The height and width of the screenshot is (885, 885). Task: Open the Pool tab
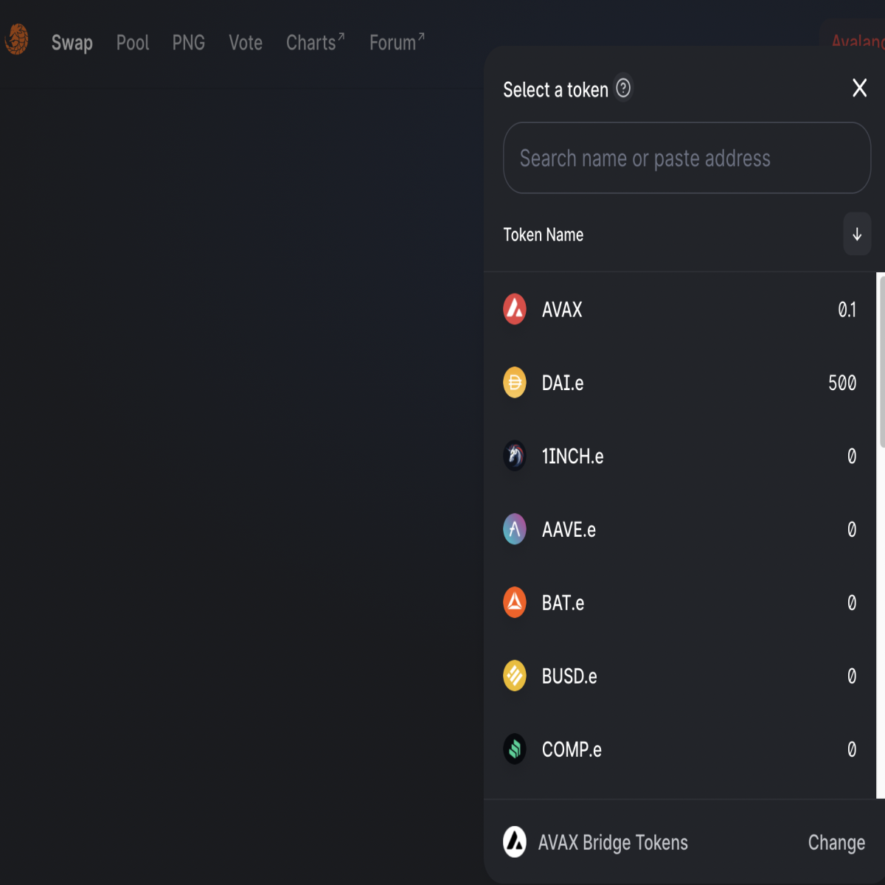pyautogui.click(x=133, y=43)
